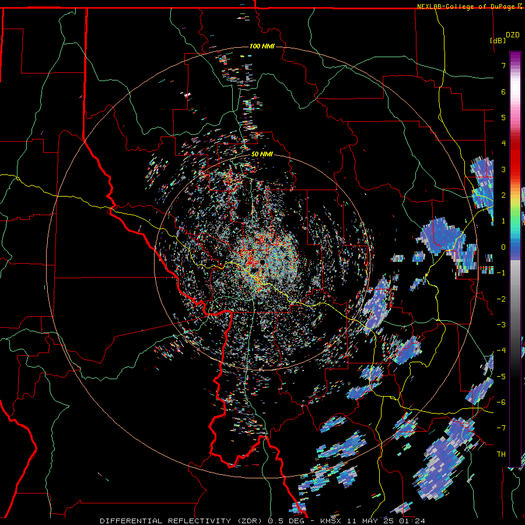The image size is (525, 525).
Task: Click the 11 MAY 25 date text
Action: pyautogui.click(x=370, y=521)
